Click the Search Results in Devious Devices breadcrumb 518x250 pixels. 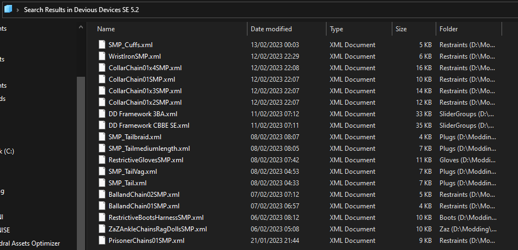(x=81, y=9)
